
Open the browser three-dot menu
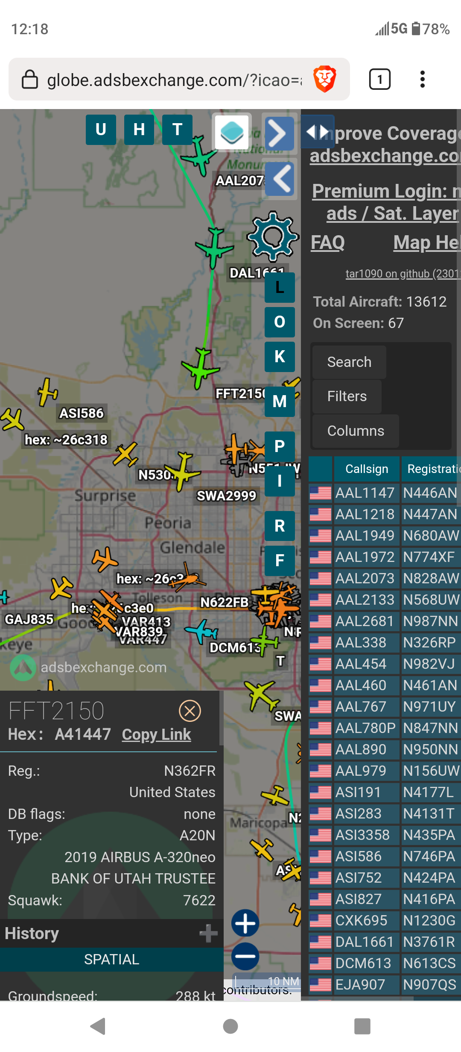pyautogui.click(x=423, y=79)
